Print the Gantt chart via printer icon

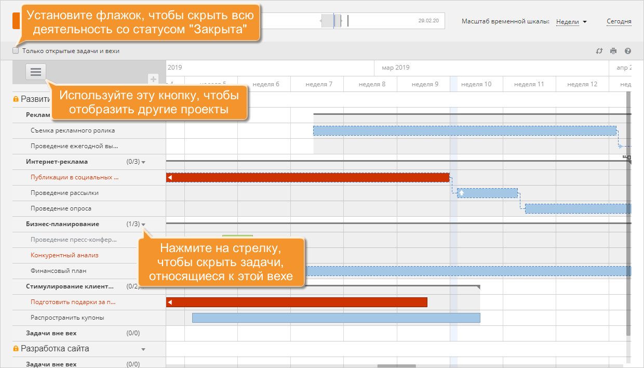tap(613, 51)
